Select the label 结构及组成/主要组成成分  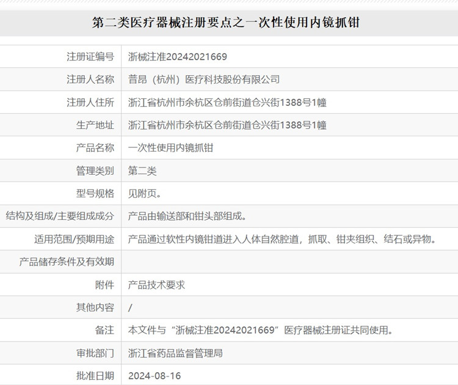pos(60,216)
